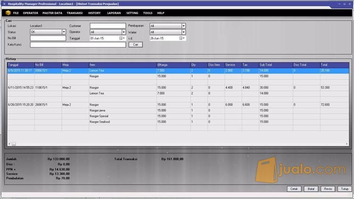Sort by the Disc Item column header
The width and height of the screenshot is (354, 199).
pos(216,65)
